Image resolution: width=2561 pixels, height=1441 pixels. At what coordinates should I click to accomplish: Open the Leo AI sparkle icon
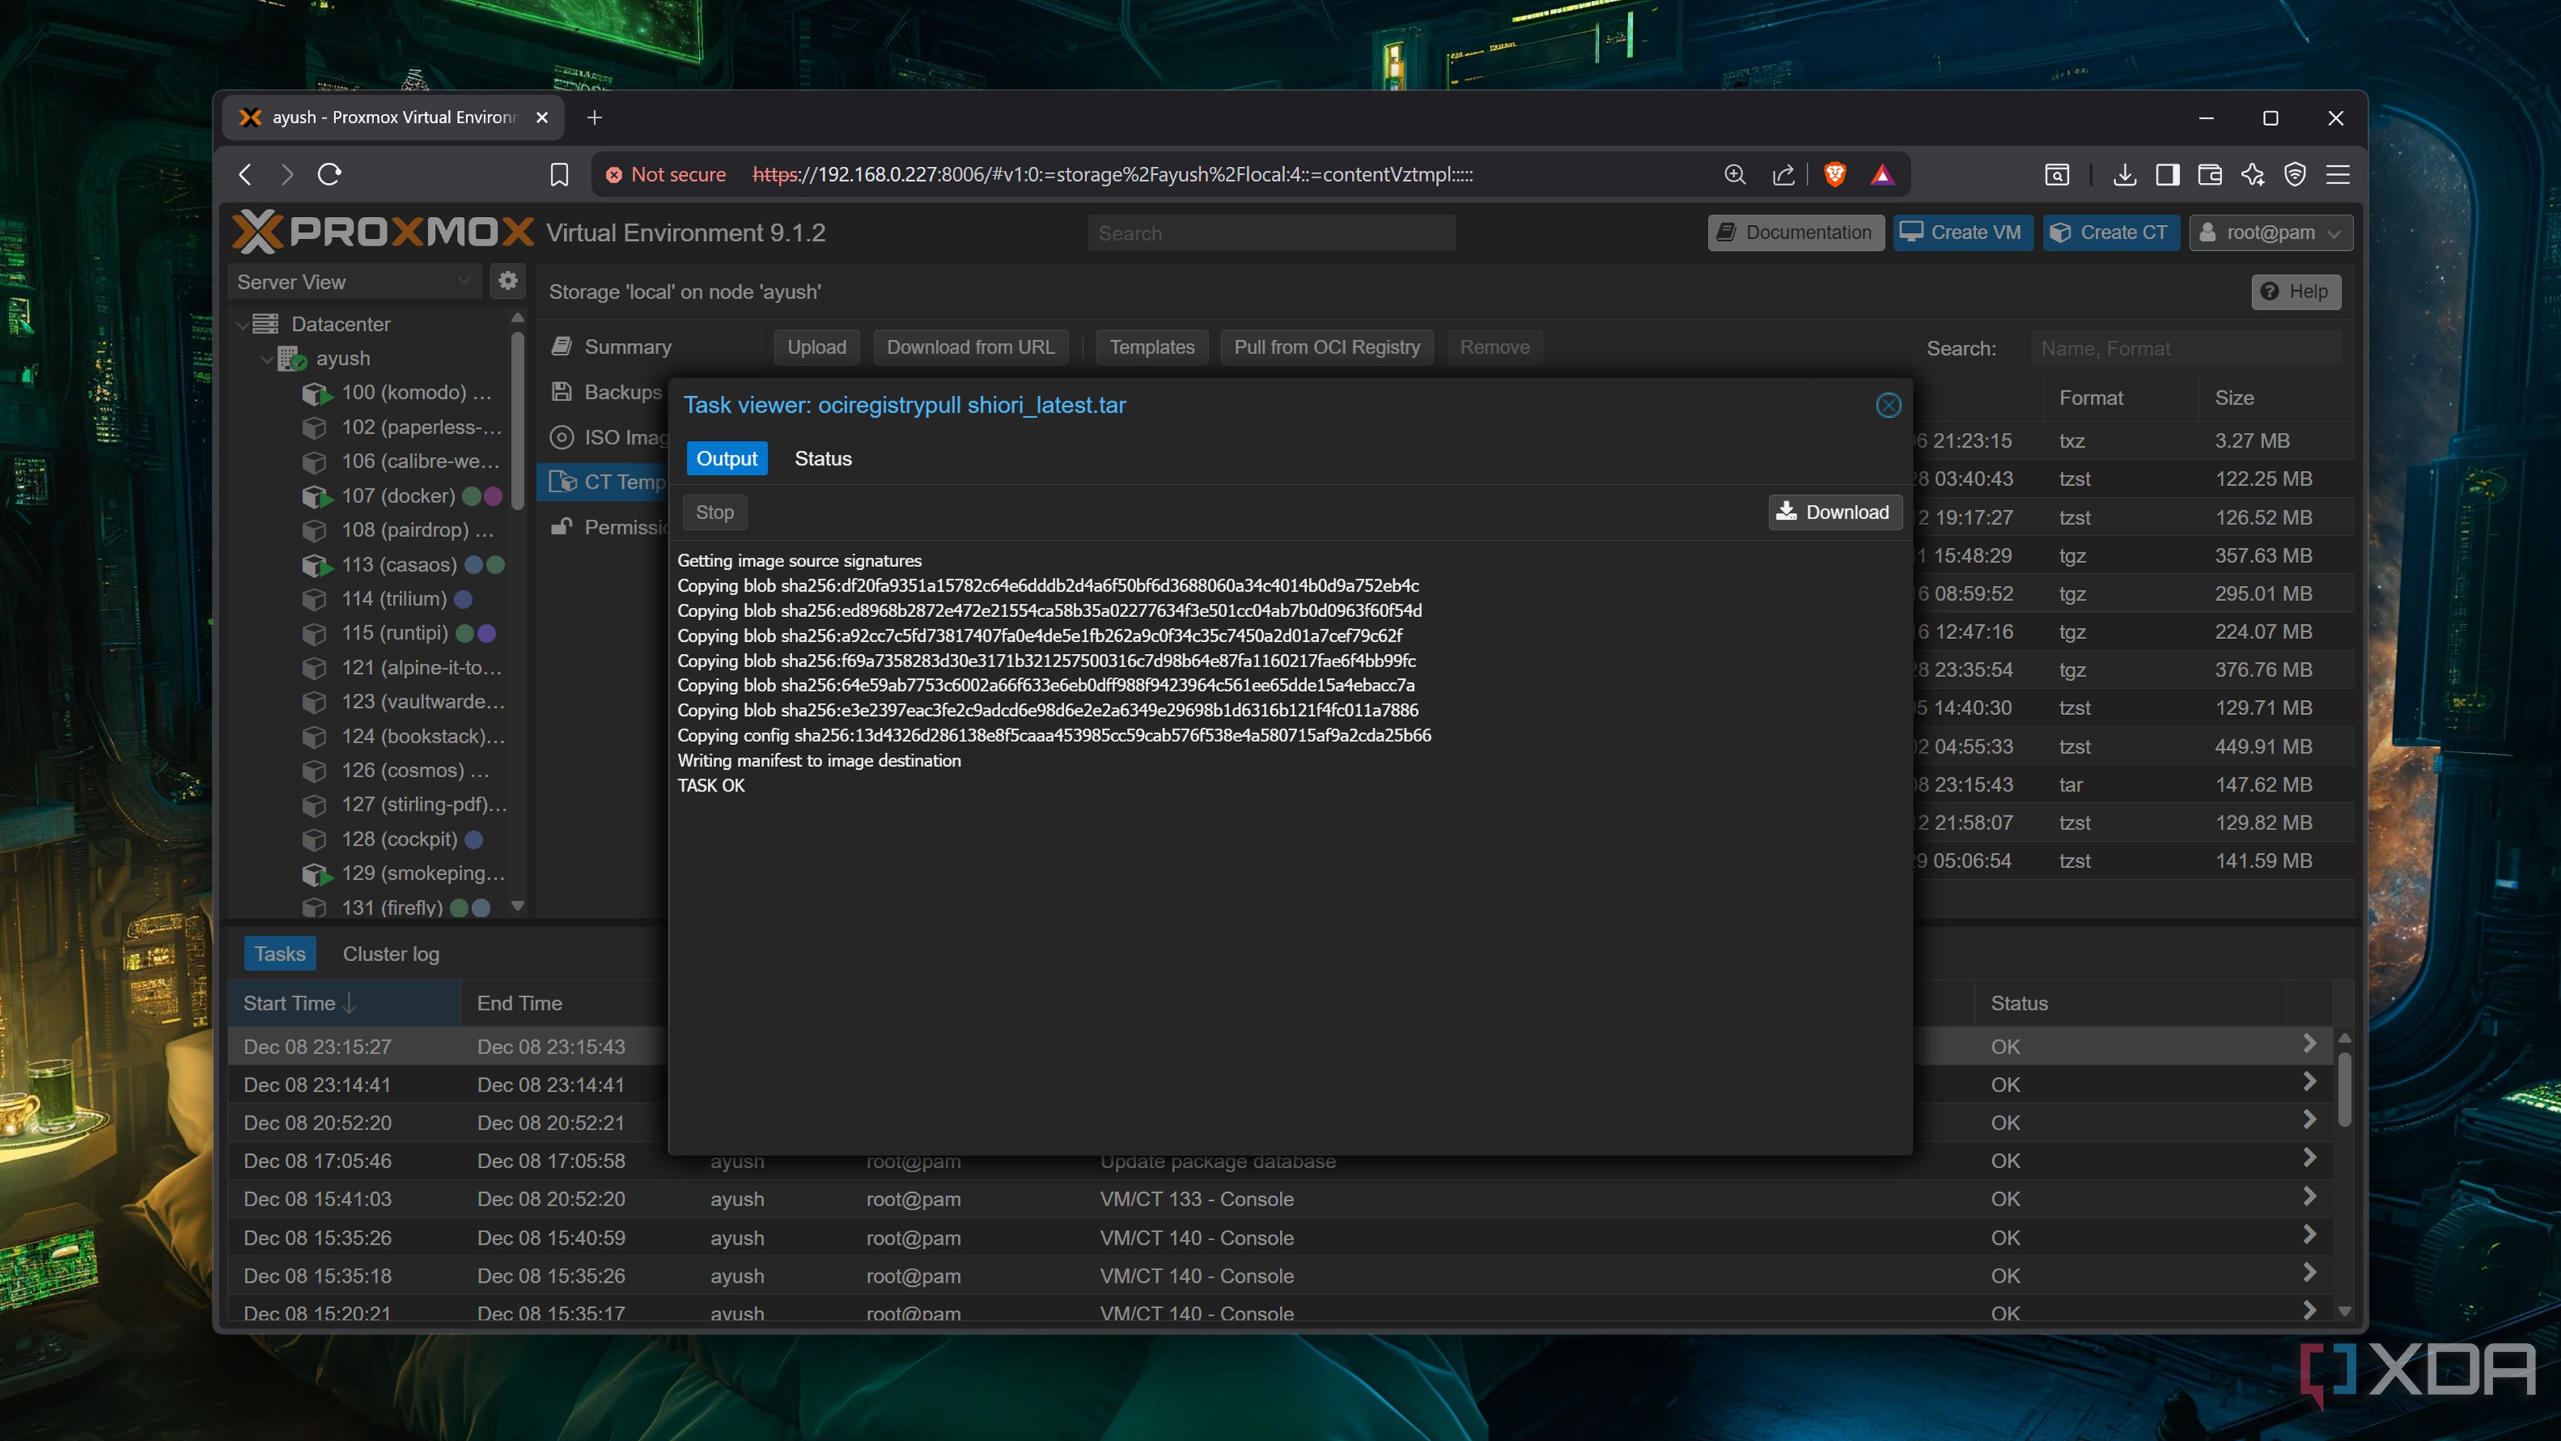2253,175
